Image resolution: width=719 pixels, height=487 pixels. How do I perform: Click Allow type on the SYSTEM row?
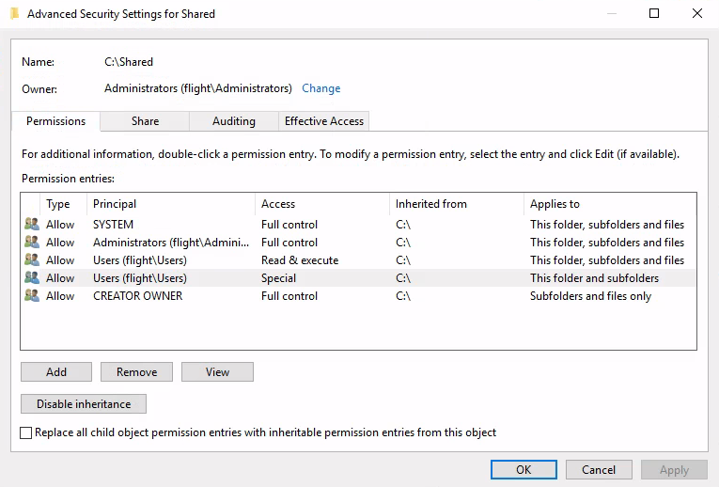click(60, 225)
